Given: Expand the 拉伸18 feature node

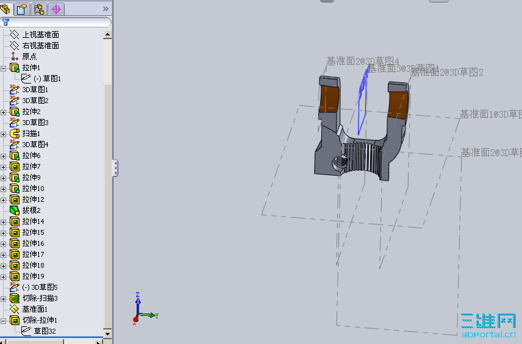Looking at the screenshot, I should click(x=3, y=267).
